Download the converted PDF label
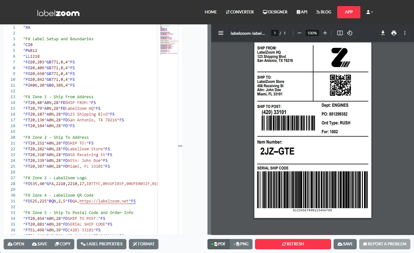414x253 pixels. point(383,33)
